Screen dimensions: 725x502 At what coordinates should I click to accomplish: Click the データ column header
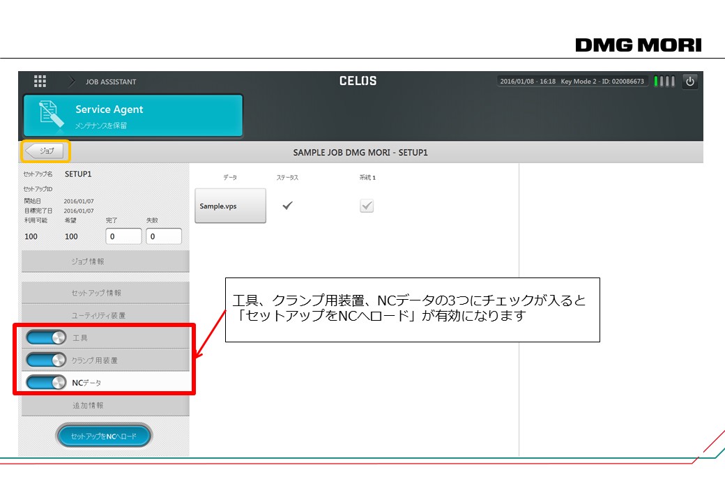[230, 178]
